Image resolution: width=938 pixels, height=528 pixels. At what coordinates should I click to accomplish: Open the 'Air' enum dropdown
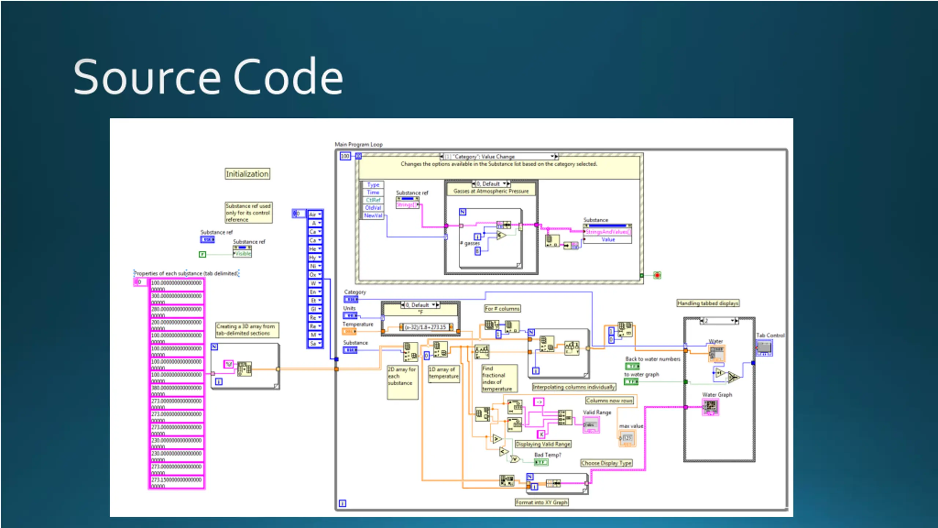coord(315,214)
